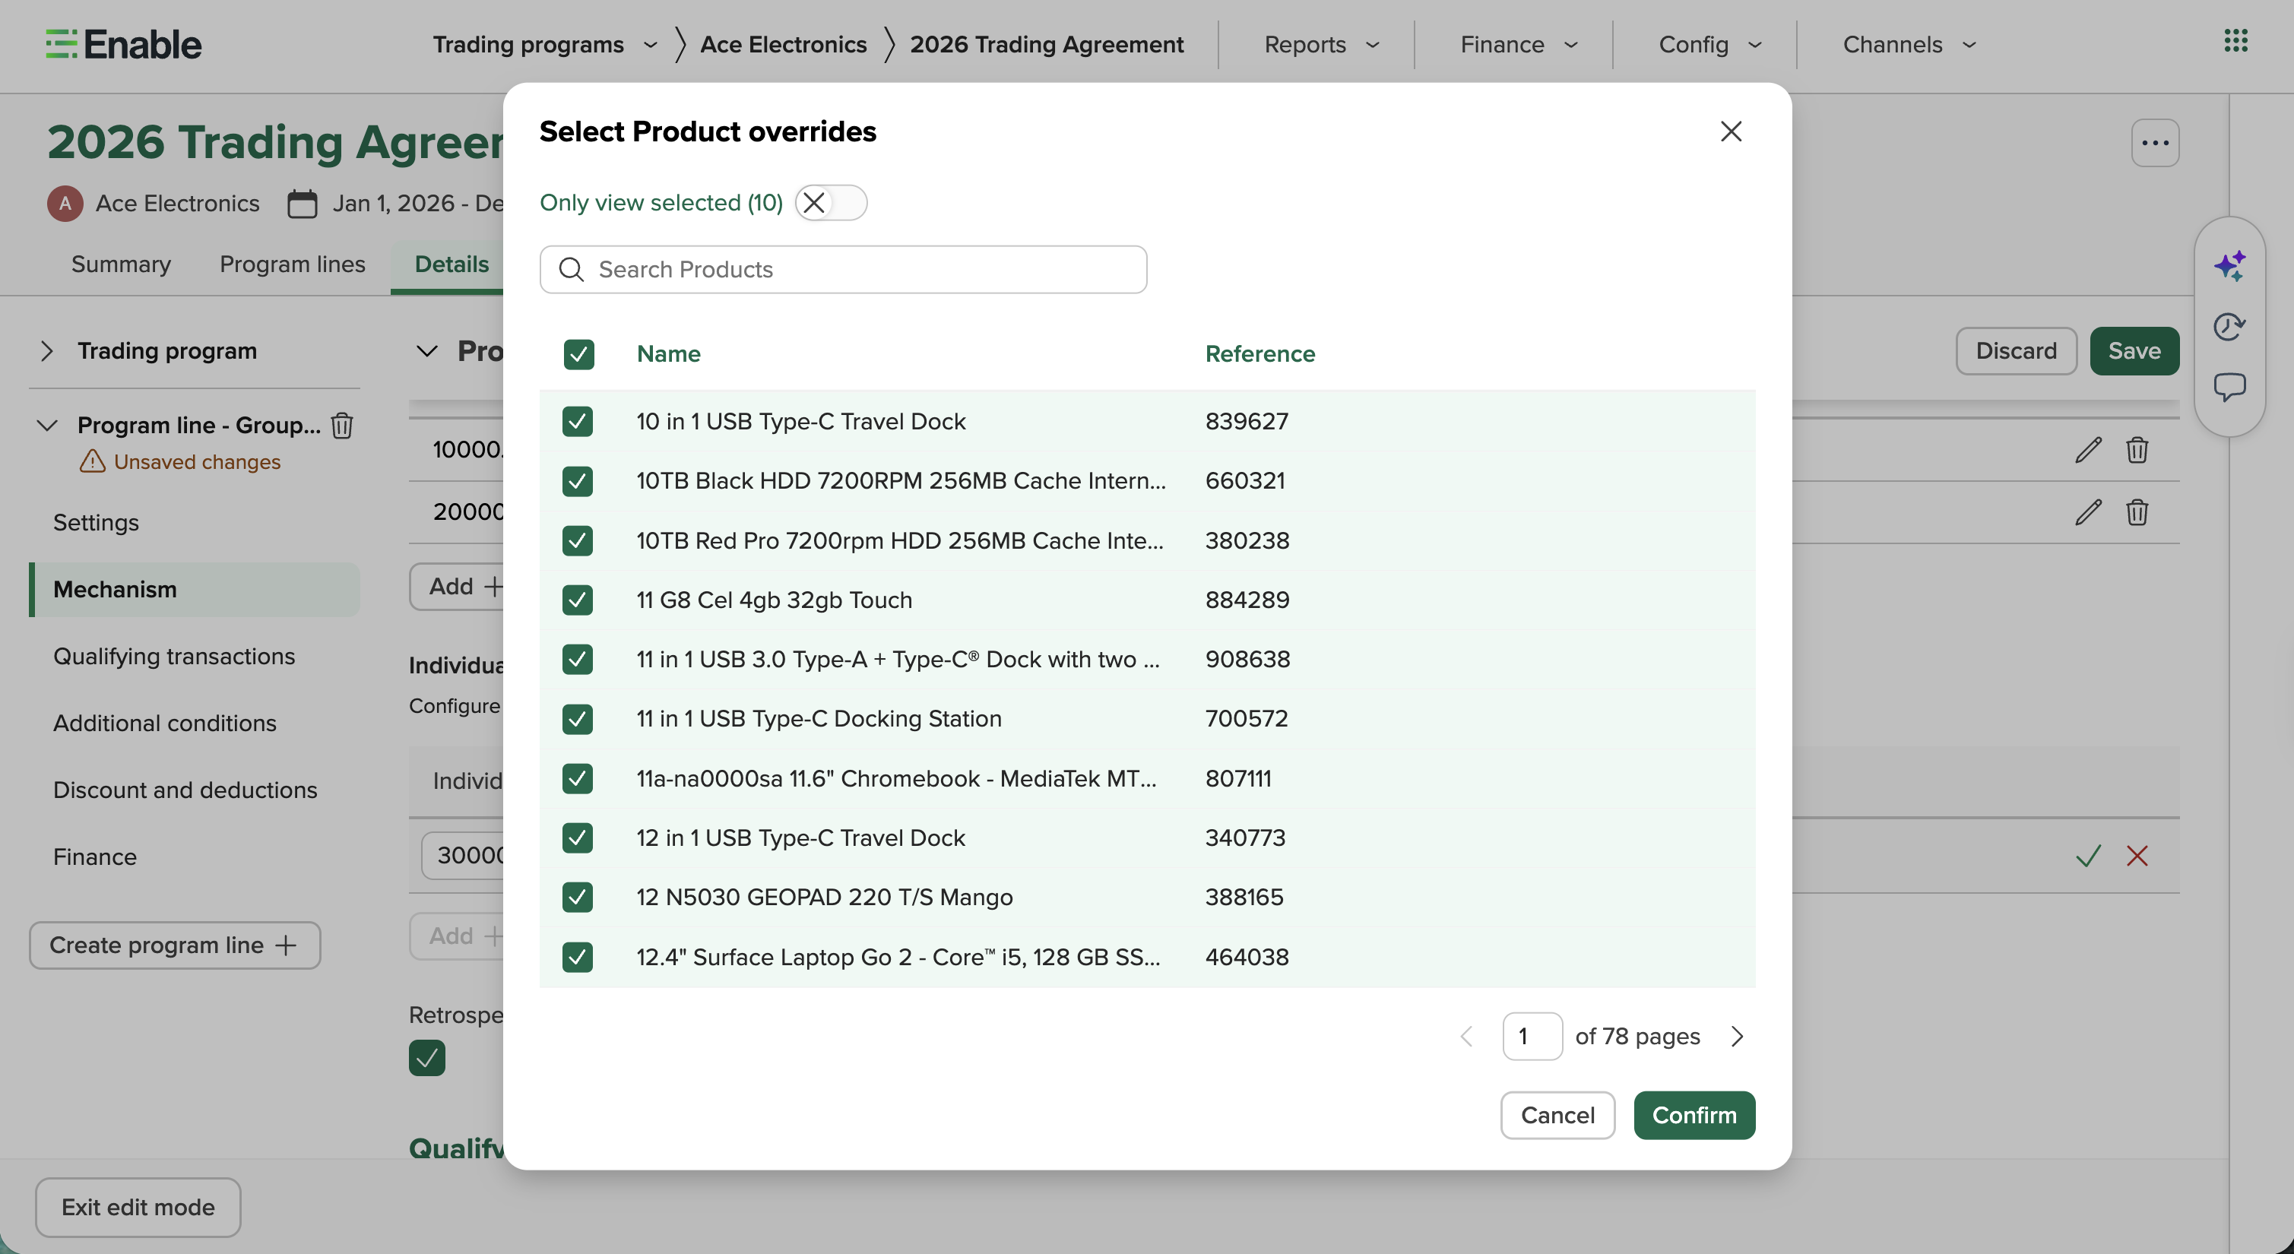Uncheck 12 N5030 GEOPAD 220 T/S Mango
This screenshot has height=1254, width=2294.
click(x=578, y=897)
